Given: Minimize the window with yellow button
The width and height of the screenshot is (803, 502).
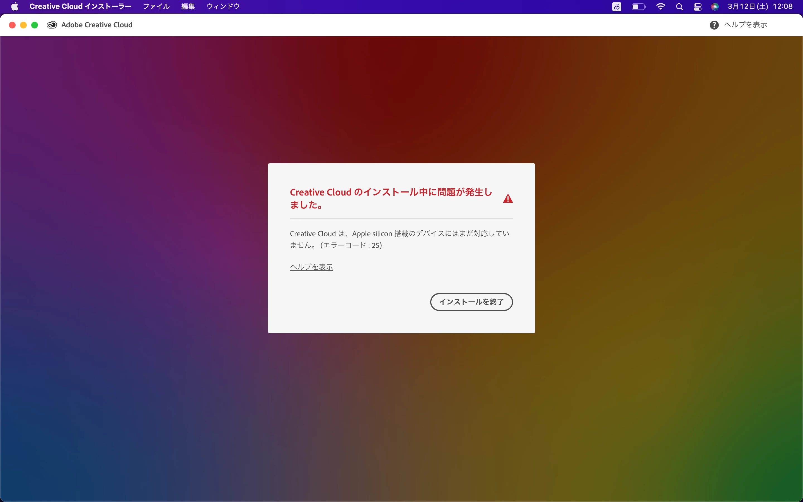Looking at the screenshot, I should click(23, 25).
